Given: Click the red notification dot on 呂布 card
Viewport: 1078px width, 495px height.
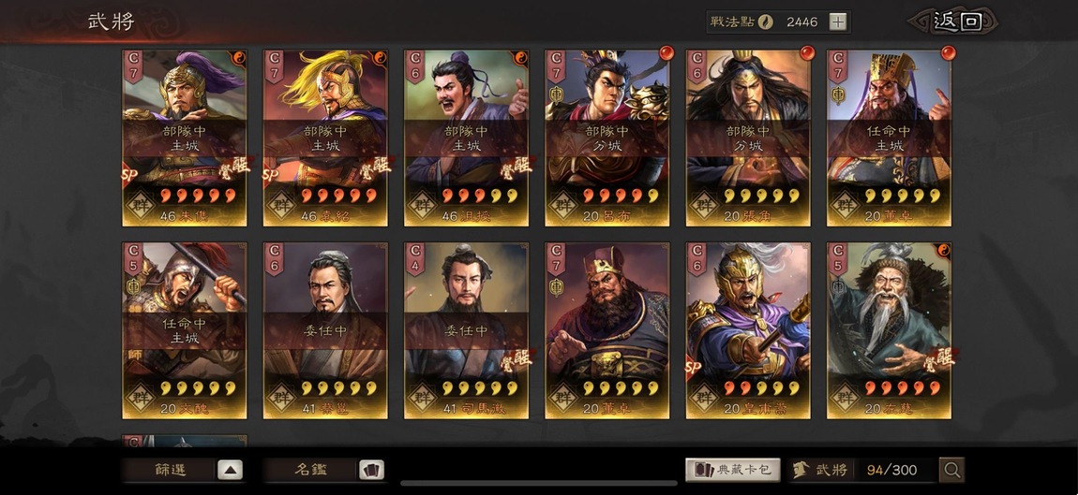Looking at the screenshot, I should [666, 52].
